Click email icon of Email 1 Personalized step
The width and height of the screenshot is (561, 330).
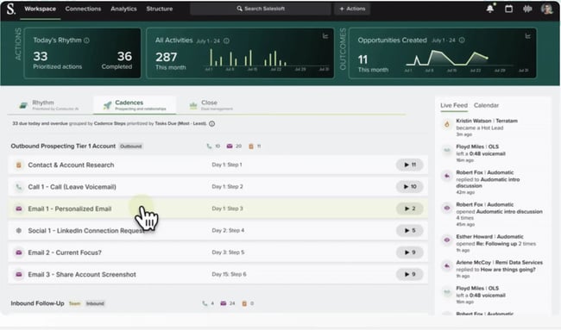(19, 209)
